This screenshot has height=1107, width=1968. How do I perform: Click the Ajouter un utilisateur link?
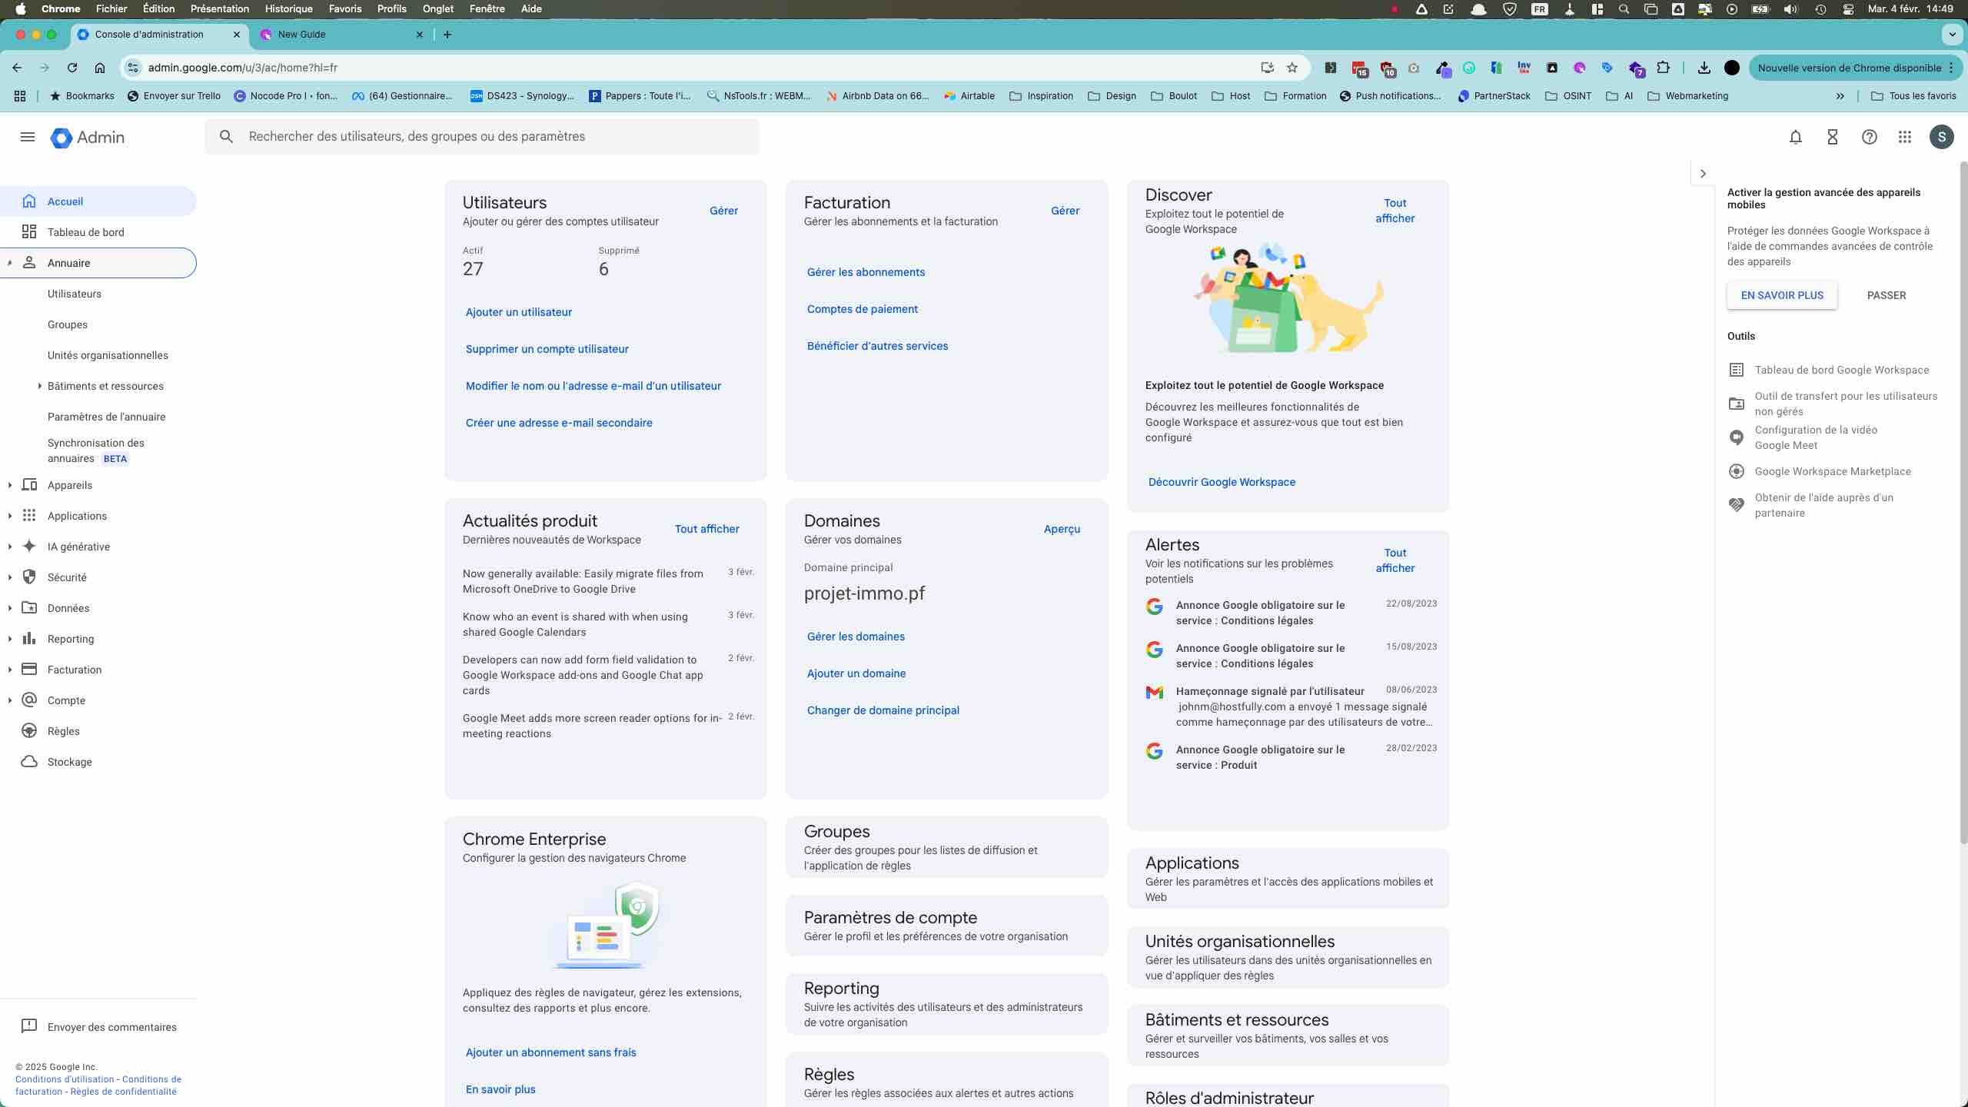[518, 312]
